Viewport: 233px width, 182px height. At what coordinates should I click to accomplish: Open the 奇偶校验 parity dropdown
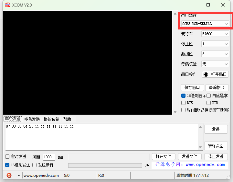pos(215,64)
